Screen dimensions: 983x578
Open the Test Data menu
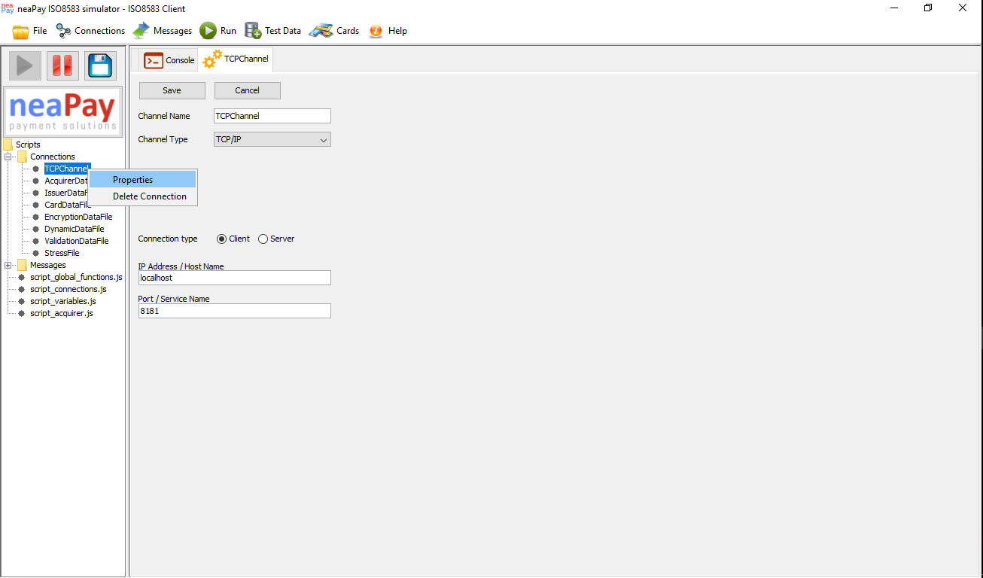click(x=283, y=31)
